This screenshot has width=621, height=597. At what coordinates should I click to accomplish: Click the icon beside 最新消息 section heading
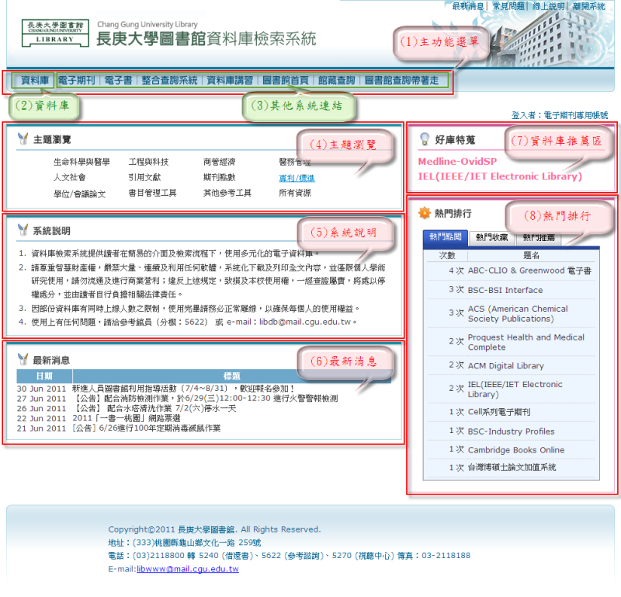pyautogui.click(x=23, y=359)
